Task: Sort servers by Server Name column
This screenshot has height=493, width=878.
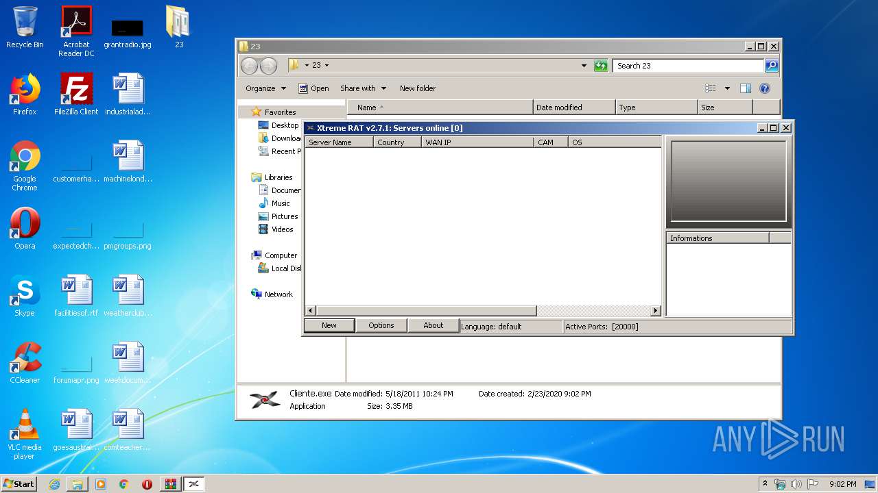Action: [339, 142]
